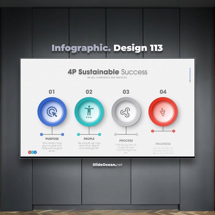Click the number 04 heading

[163, 92]
